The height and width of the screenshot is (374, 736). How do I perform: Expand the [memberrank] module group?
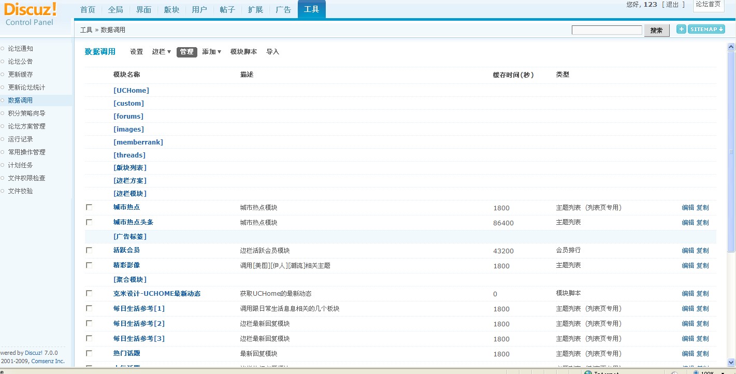[x=138, y=142]
